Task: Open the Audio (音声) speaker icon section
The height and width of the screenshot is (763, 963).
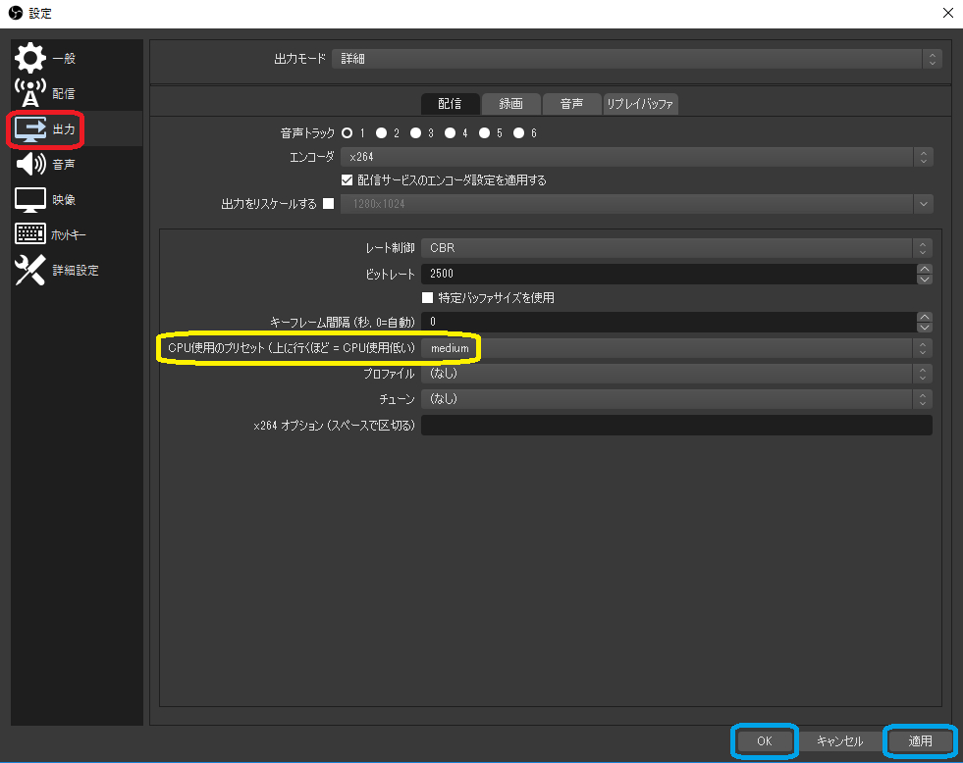Action: 30,165
